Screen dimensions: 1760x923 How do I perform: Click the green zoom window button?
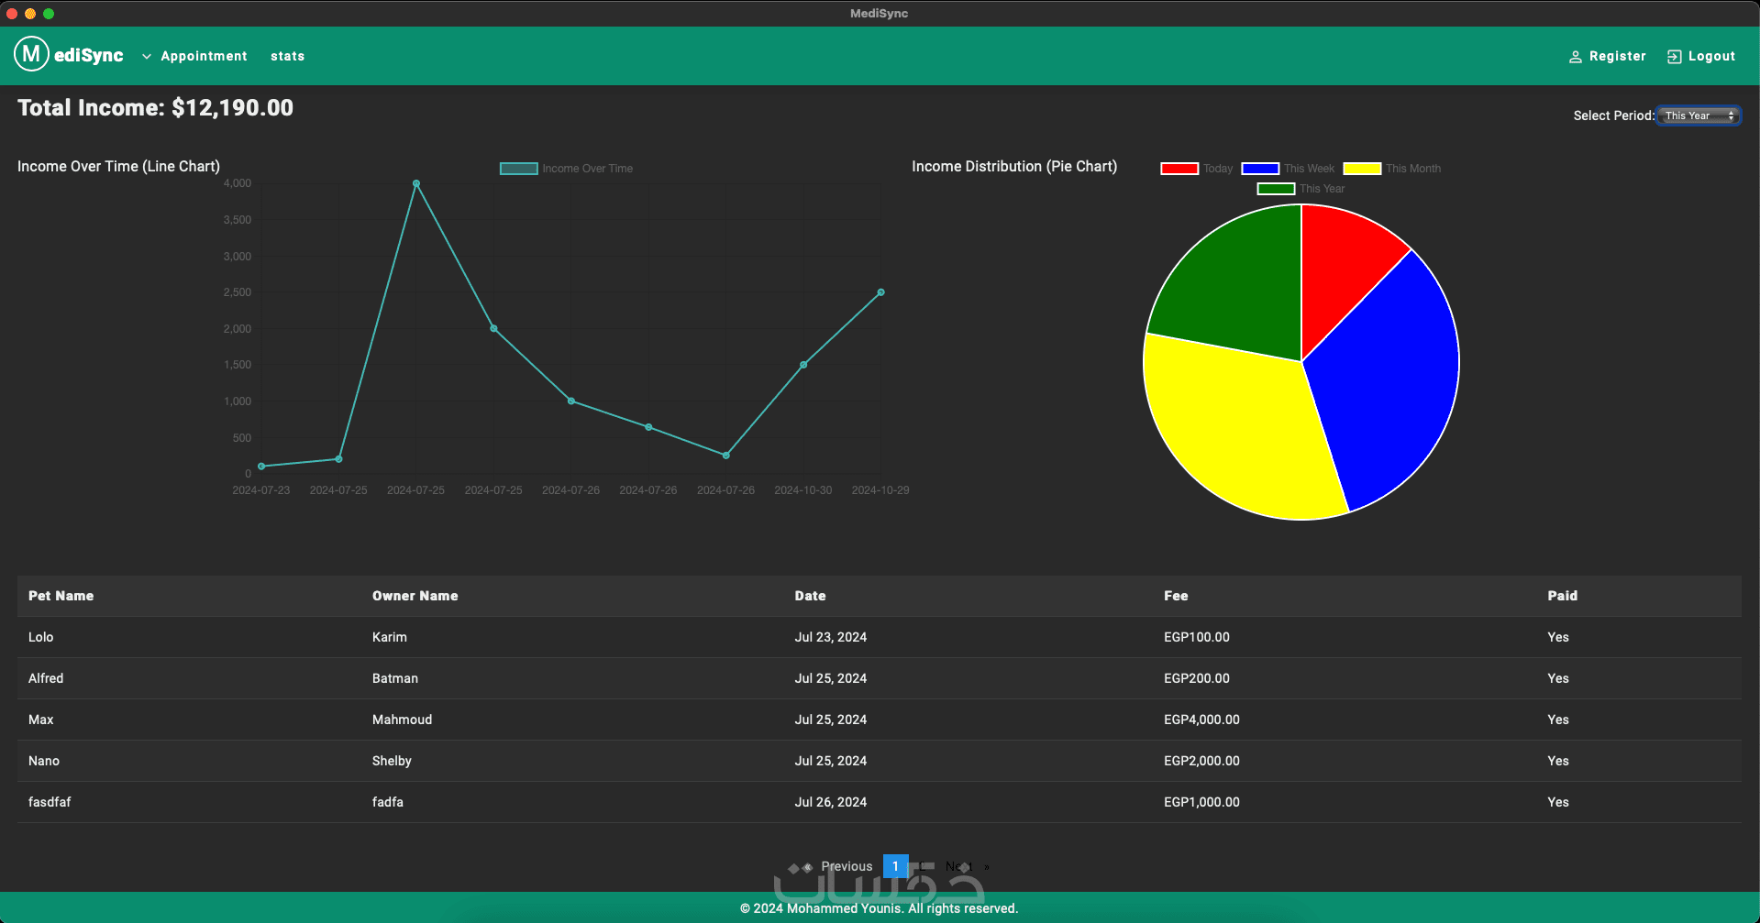coord(49,14)
